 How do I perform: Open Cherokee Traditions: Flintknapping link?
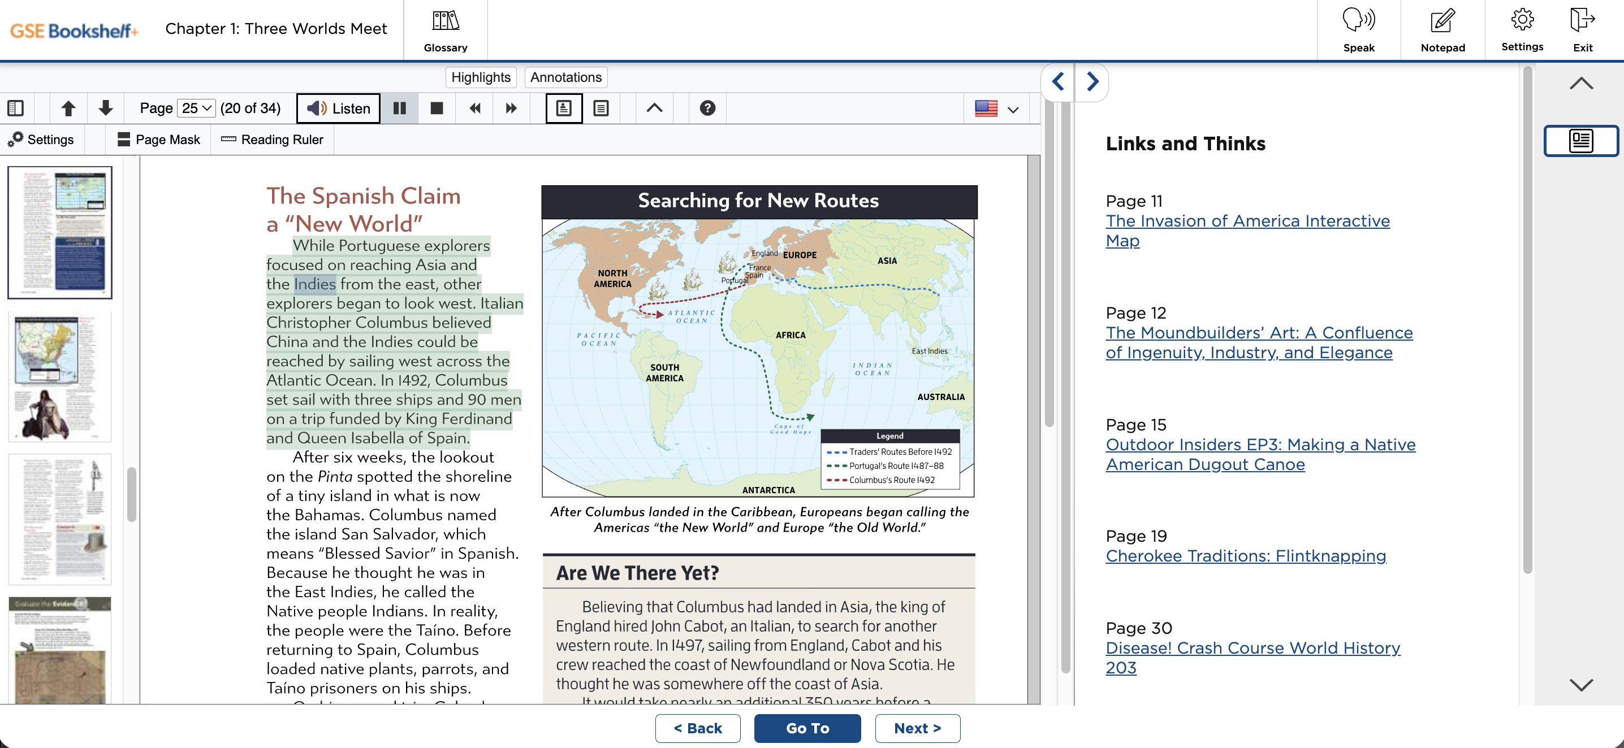[x=1246, y=556]
